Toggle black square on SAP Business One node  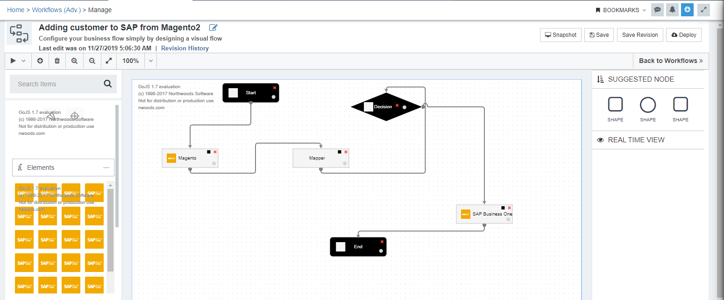click(x=503, y=208)
